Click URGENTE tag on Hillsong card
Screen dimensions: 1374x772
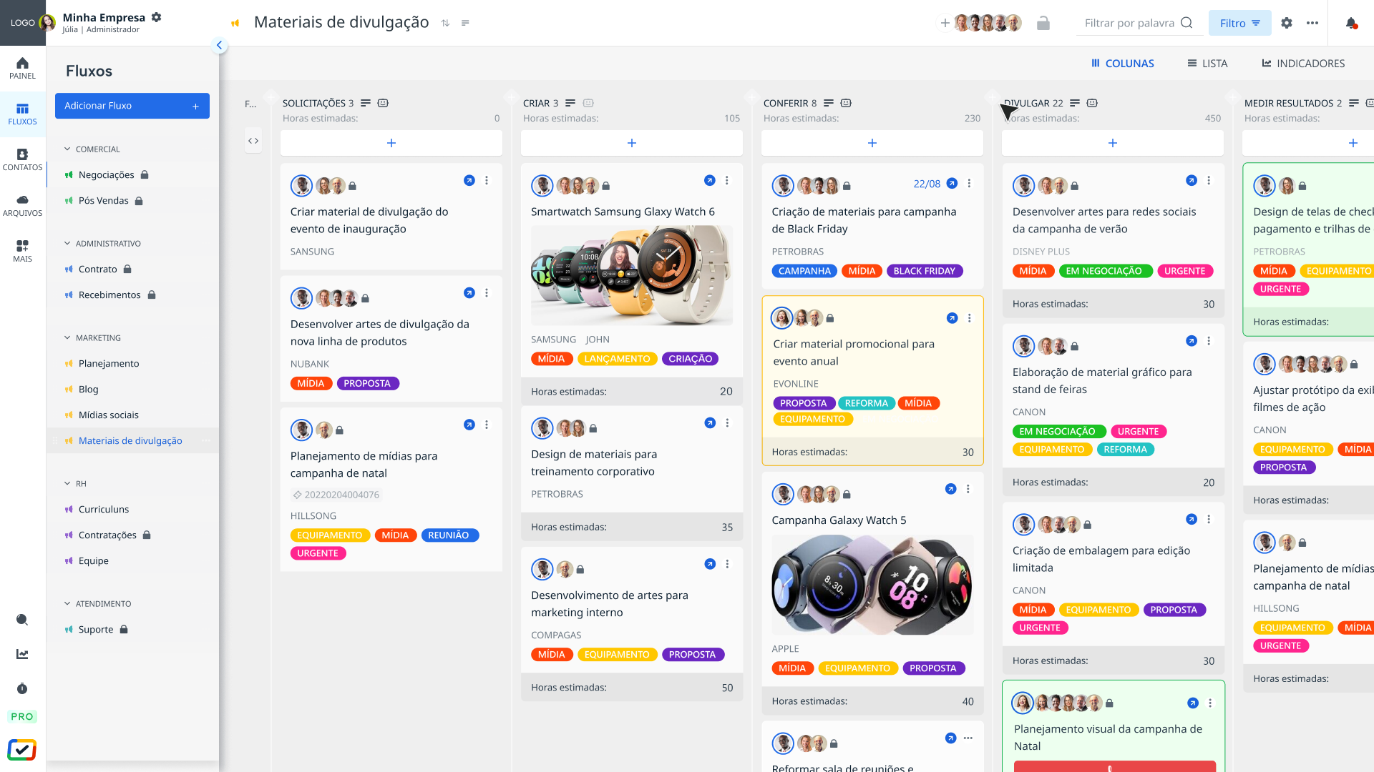click(x=318, y=553)
